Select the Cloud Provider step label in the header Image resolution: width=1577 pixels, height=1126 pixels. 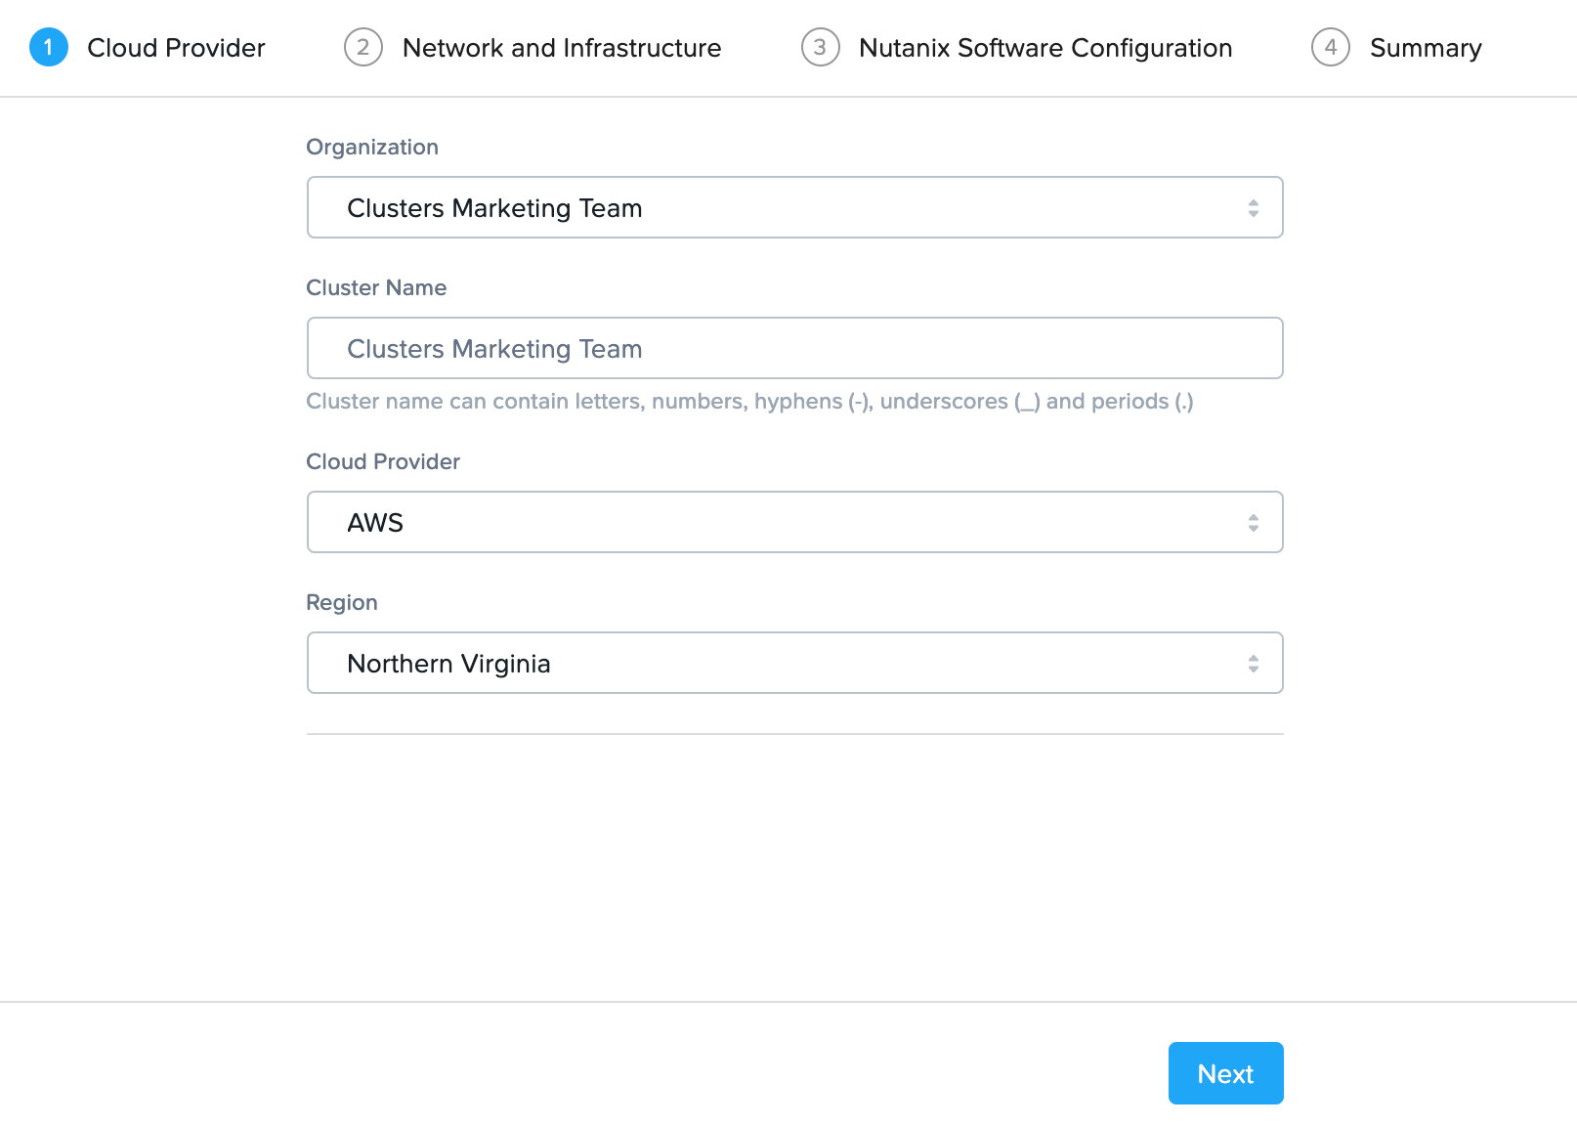coord(176,48)
